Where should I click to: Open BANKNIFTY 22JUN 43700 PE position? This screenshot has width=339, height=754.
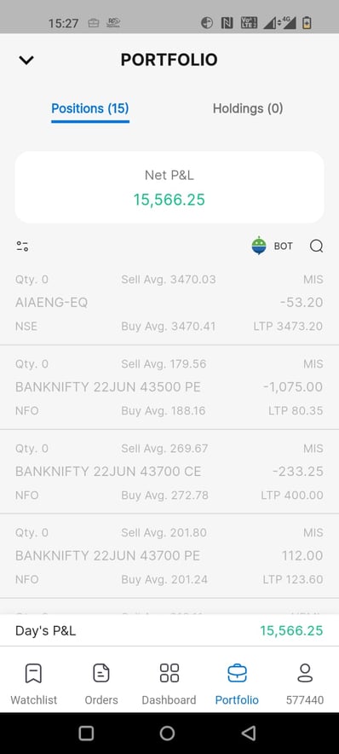(x=169, y=556)
